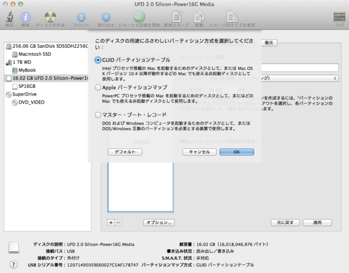Image resolution: width=349 pixels, height=273 pixels.
Task: Click the minus button to remove partition
Action: (119, 222)
